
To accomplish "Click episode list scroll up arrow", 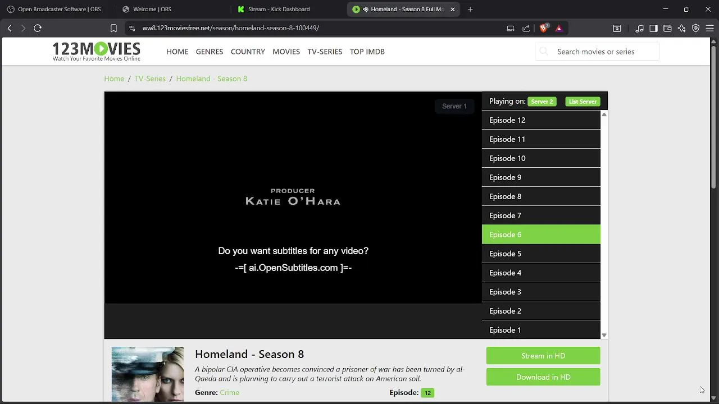I will [604, 114].
